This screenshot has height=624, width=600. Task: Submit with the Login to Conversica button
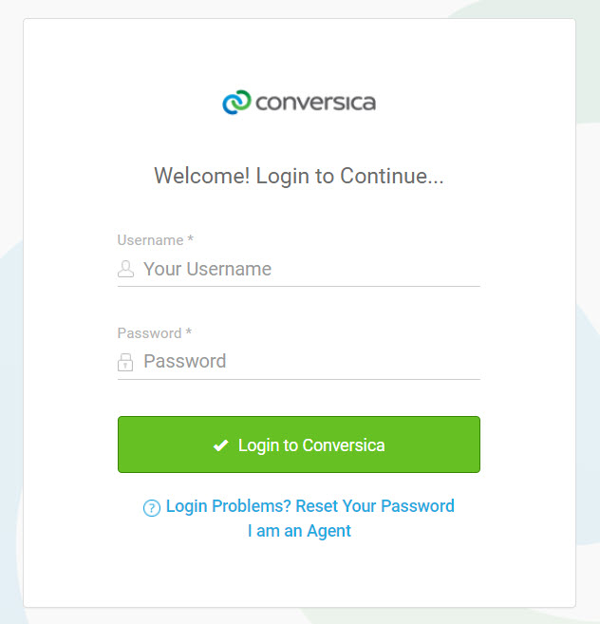[299, 444]
